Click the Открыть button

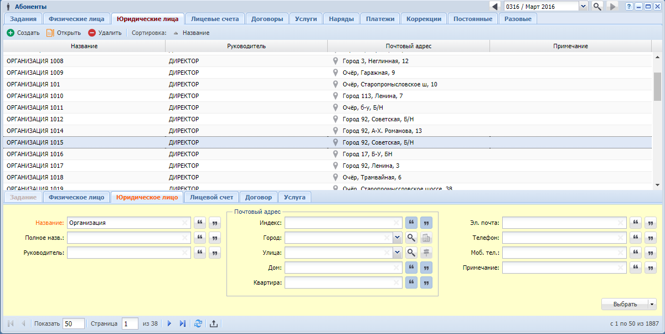coord(64,33)
